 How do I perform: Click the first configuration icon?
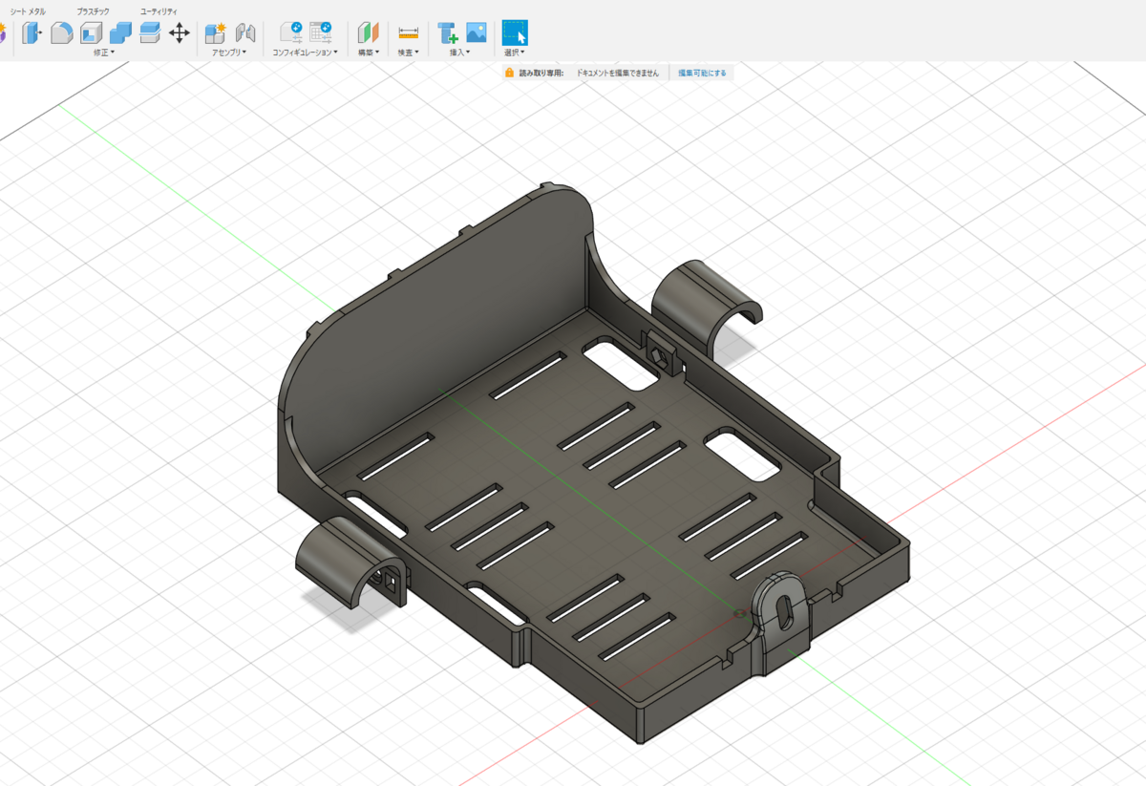pyautogui.click(x=291, y=32)
